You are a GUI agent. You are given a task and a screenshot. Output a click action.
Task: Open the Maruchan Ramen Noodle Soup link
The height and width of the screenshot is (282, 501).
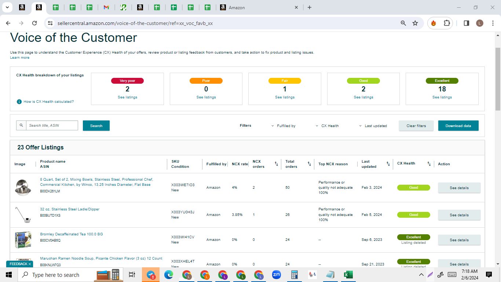pos(101,258)
